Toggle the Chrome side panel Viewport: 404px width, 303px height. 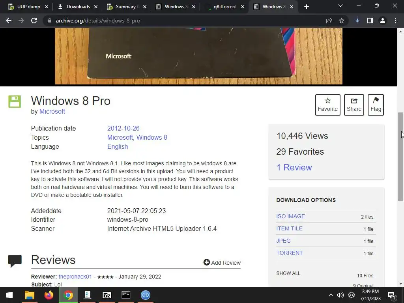(x=370, y=21)
